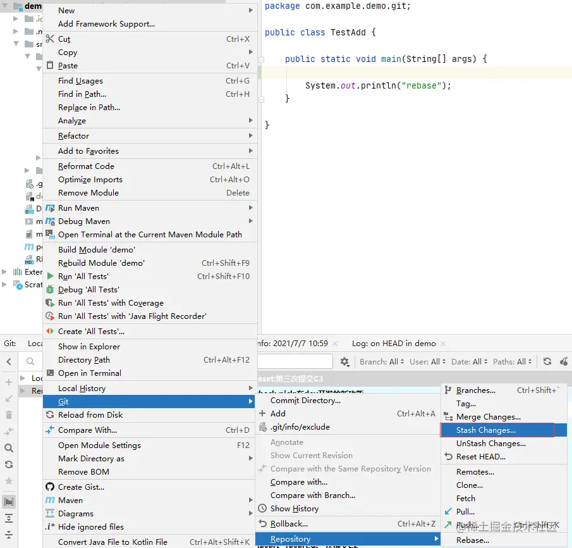Click the GitHub Create Gist icon
Screen dimensions: 572x548
coord(50,487)
